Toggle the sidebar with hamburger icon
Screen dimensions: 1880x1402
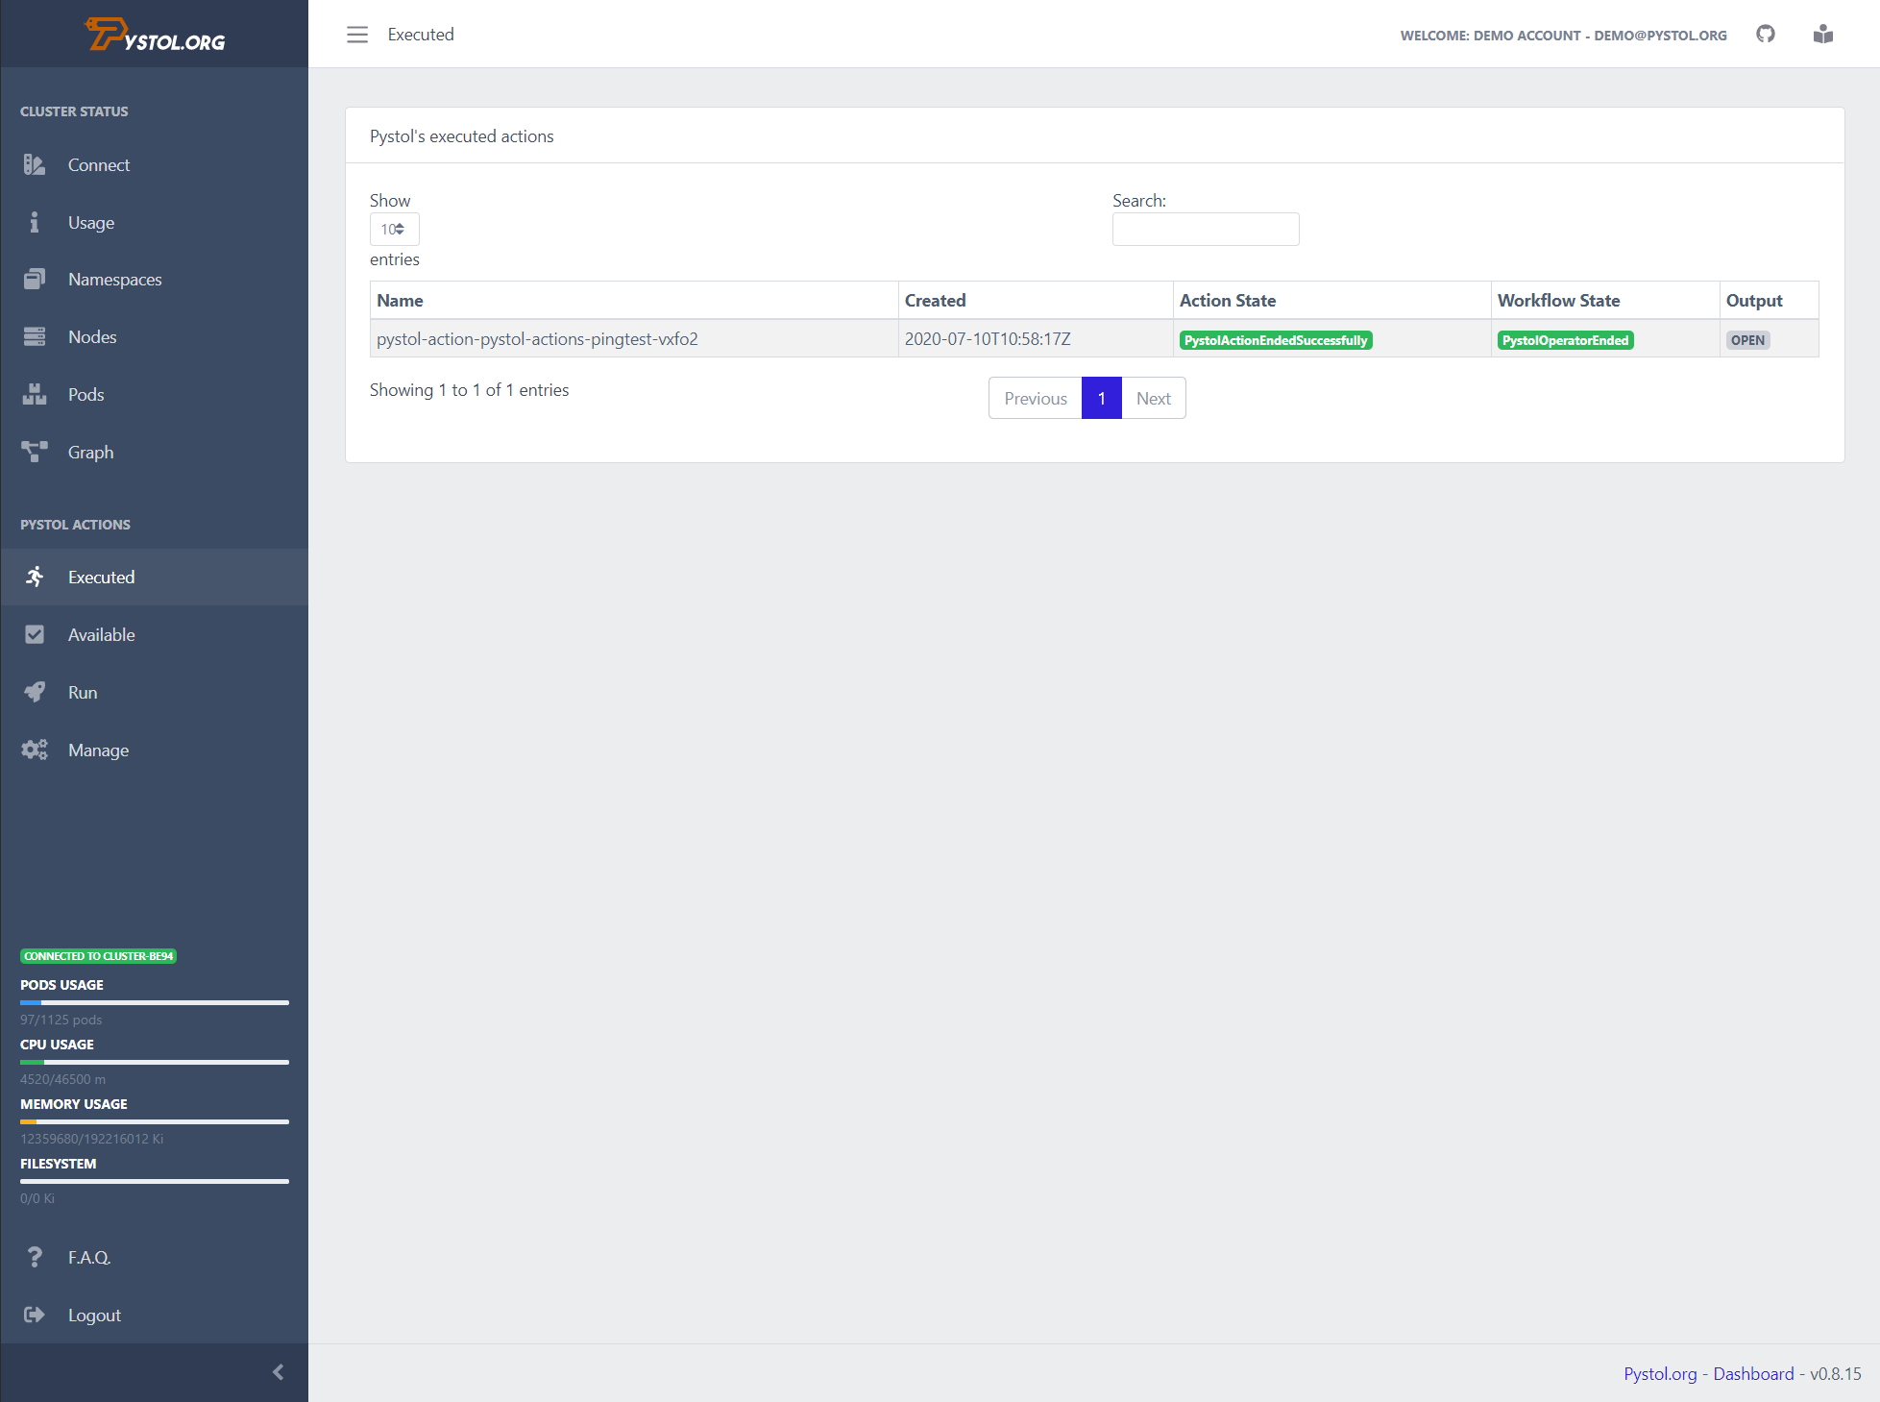(357, 35)
